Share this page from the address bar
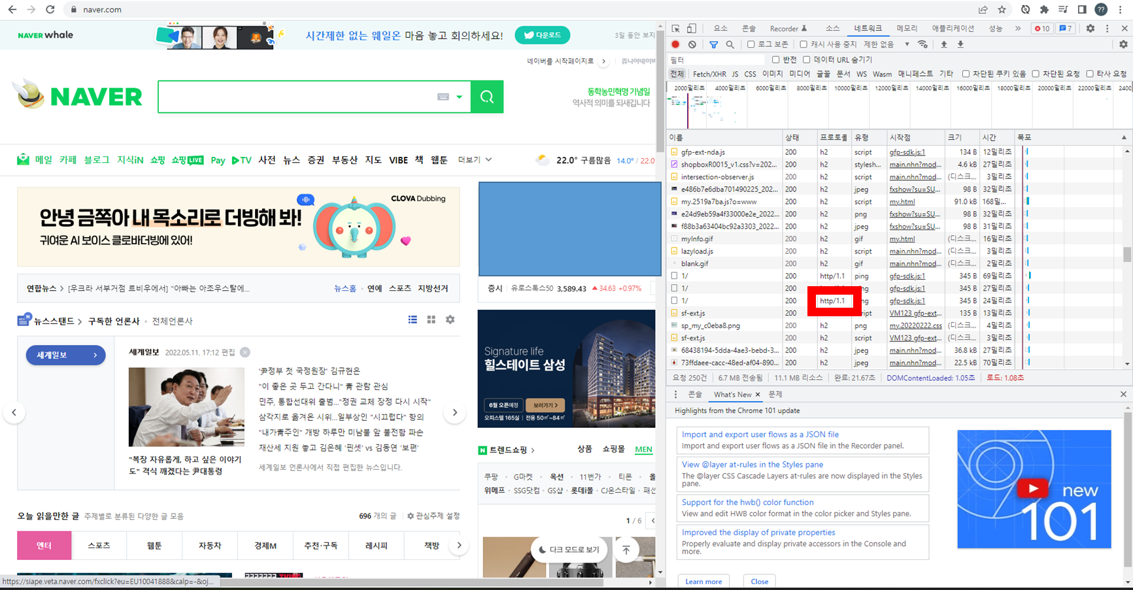The width and height of the screenshot is (1133, 590). (983, 10)
